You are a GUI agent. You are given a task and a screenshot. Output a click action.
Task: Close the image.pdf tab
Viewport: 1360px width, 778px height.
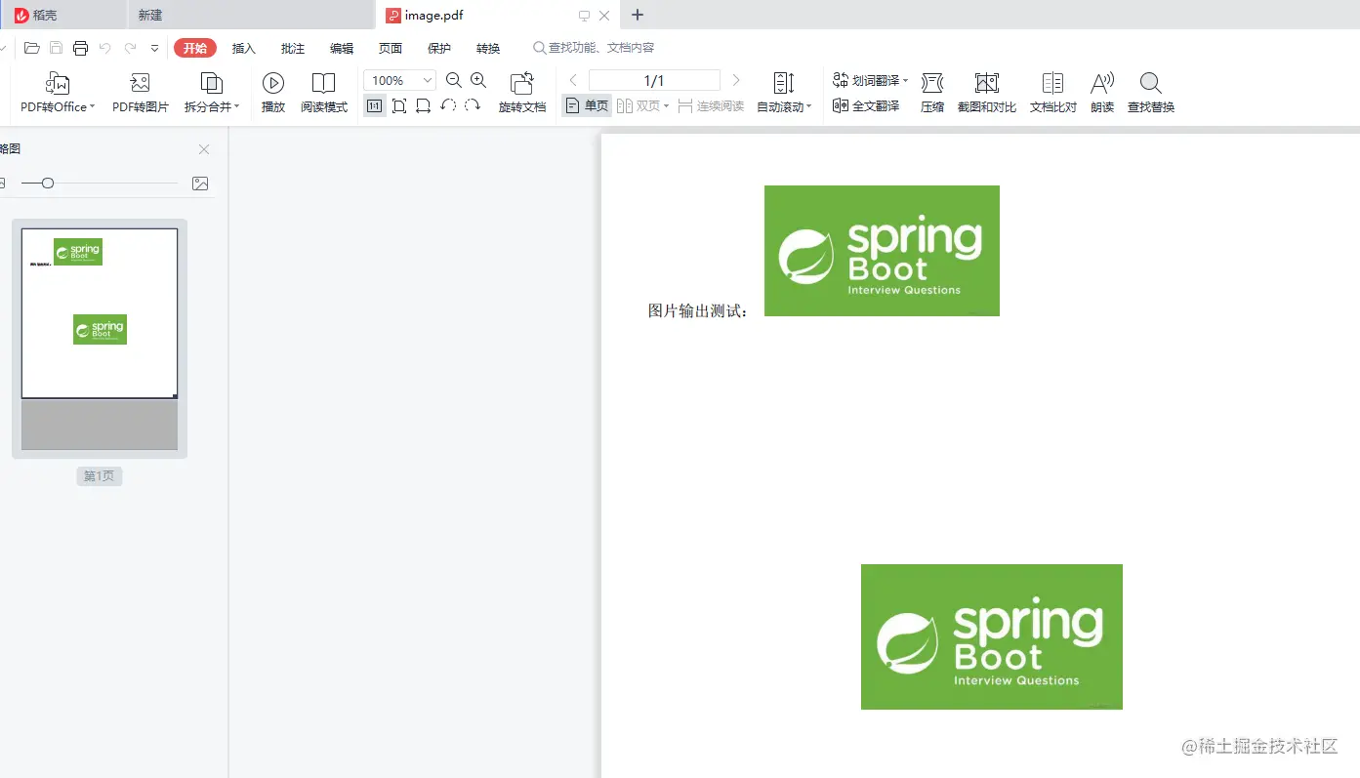click(x=604, y=16)
